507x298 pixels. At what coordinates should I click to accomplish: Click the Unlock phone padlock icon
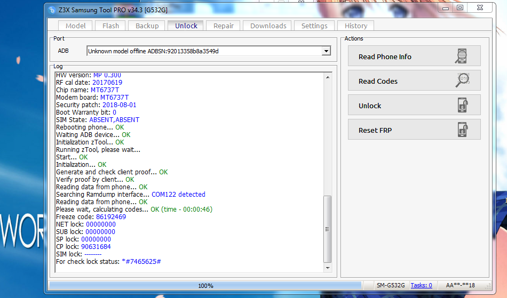click(463, 104)
